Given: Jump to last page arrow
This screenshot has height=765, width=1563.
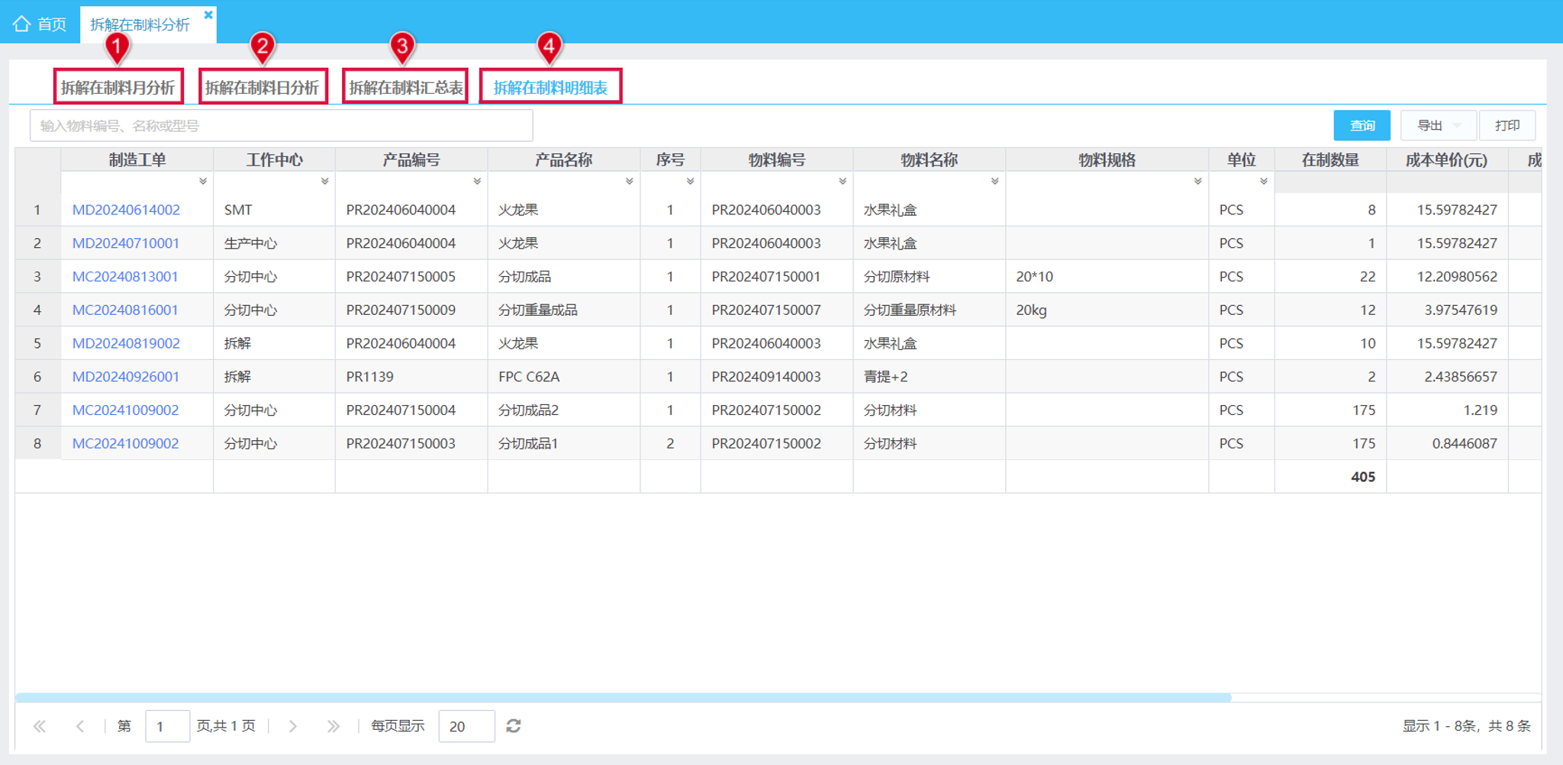Looking at the screenshot, I should [x=334, y=726].
